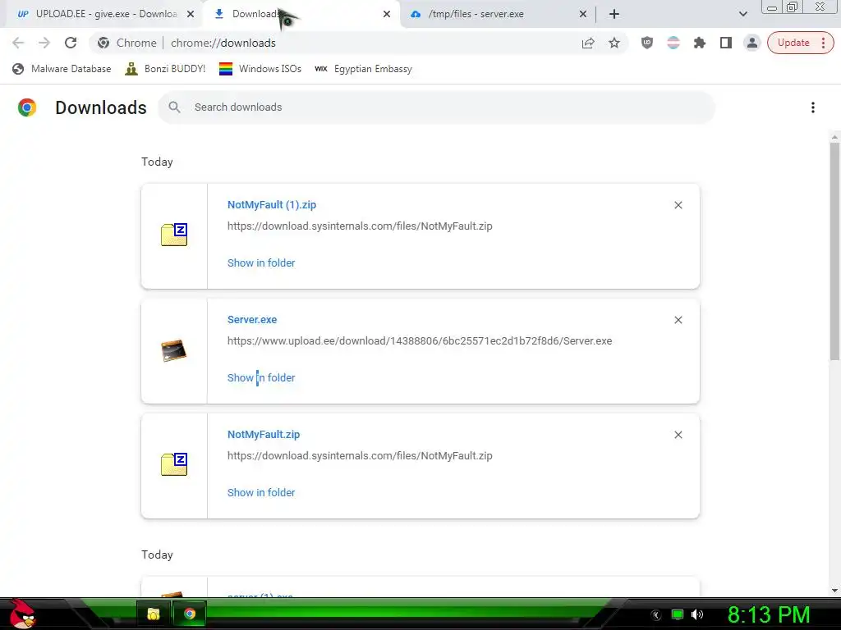841x630 pixels.
Task: Open a new tab with plus button
Action: pyautogui.click(x=614, y=14)
